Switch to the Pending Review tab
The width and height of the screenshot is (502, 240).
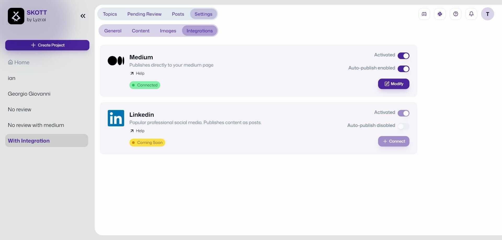point(144,14)
